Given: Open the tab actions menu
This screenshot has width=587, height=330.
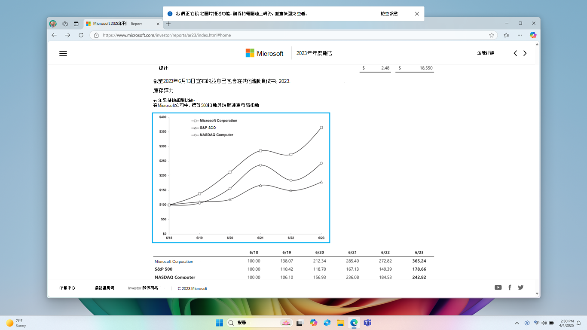Looking at the screenshot, I should [x=76, y=24].
